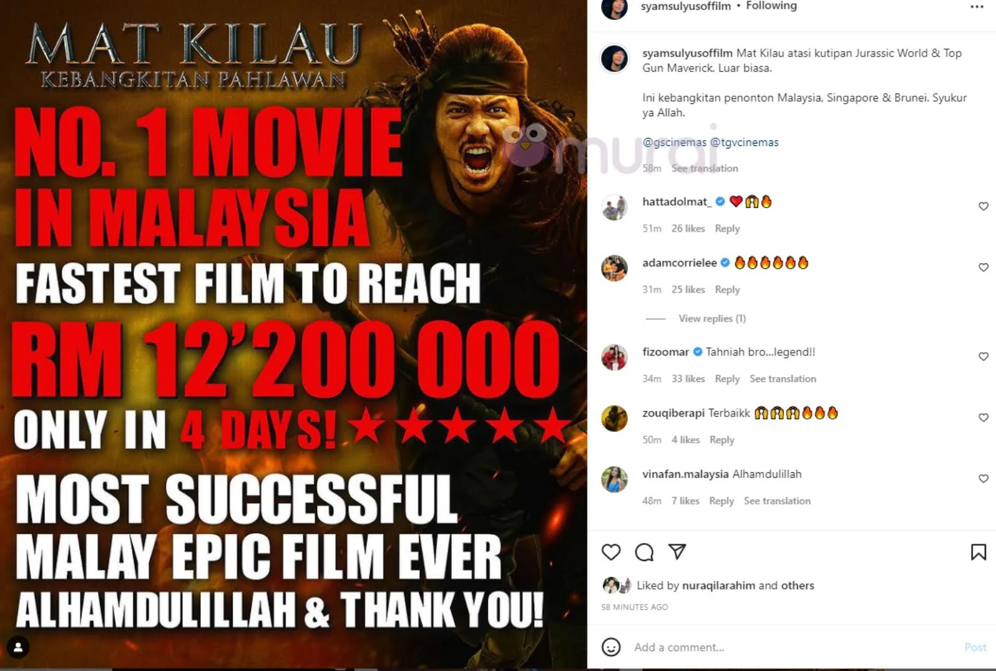Like zouqiberapi's comment heart

(x=984, y=418)
